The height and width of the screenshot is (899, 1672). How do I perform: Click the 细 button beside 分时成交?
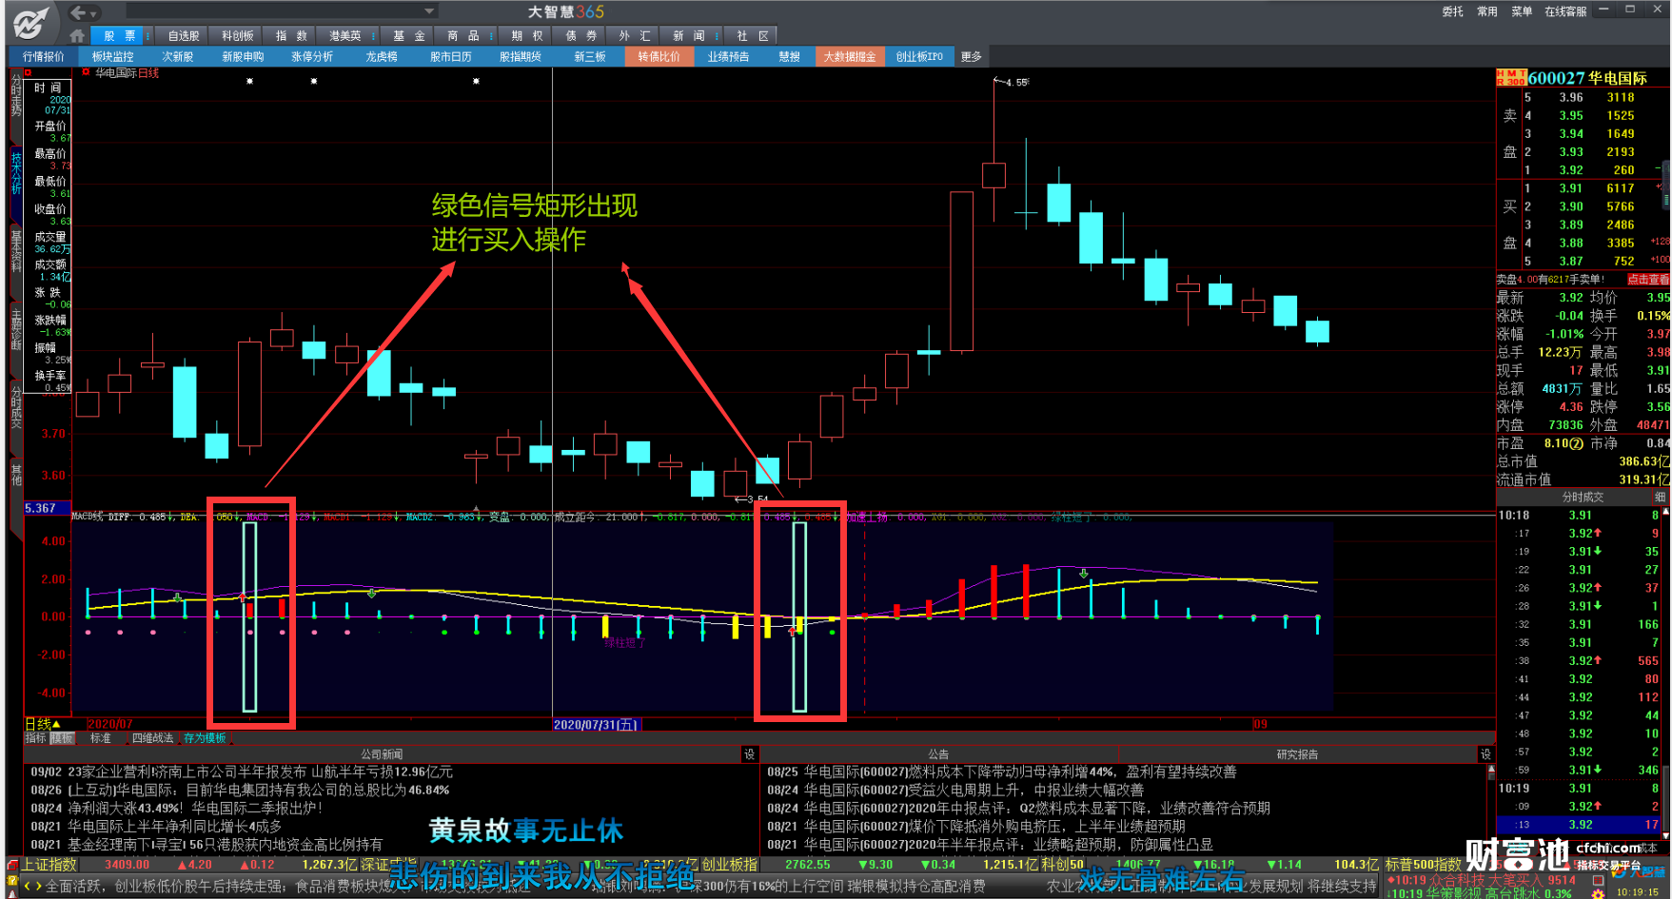(1661, 497)
